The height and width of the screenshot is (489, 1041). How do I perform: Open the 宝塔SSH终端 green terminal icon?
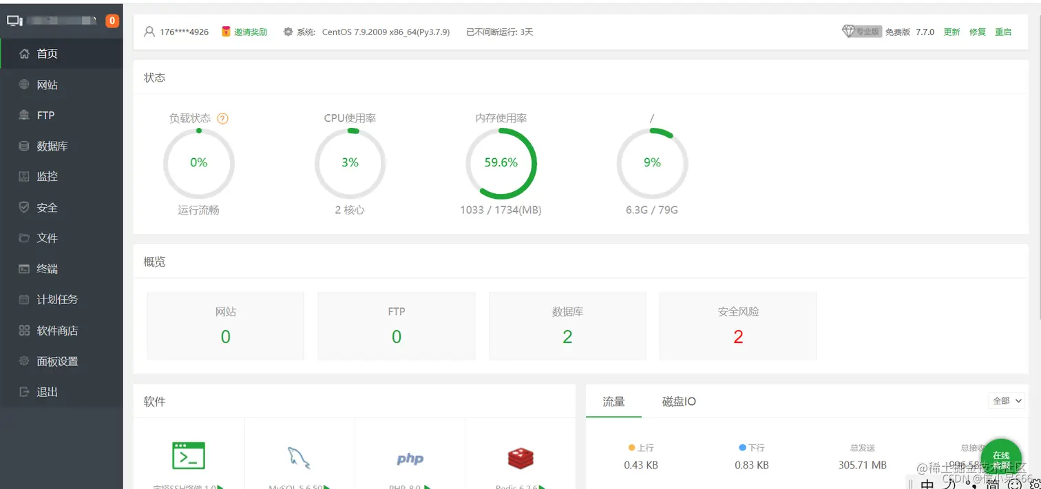pyautogui.click(x=189, y=456)
